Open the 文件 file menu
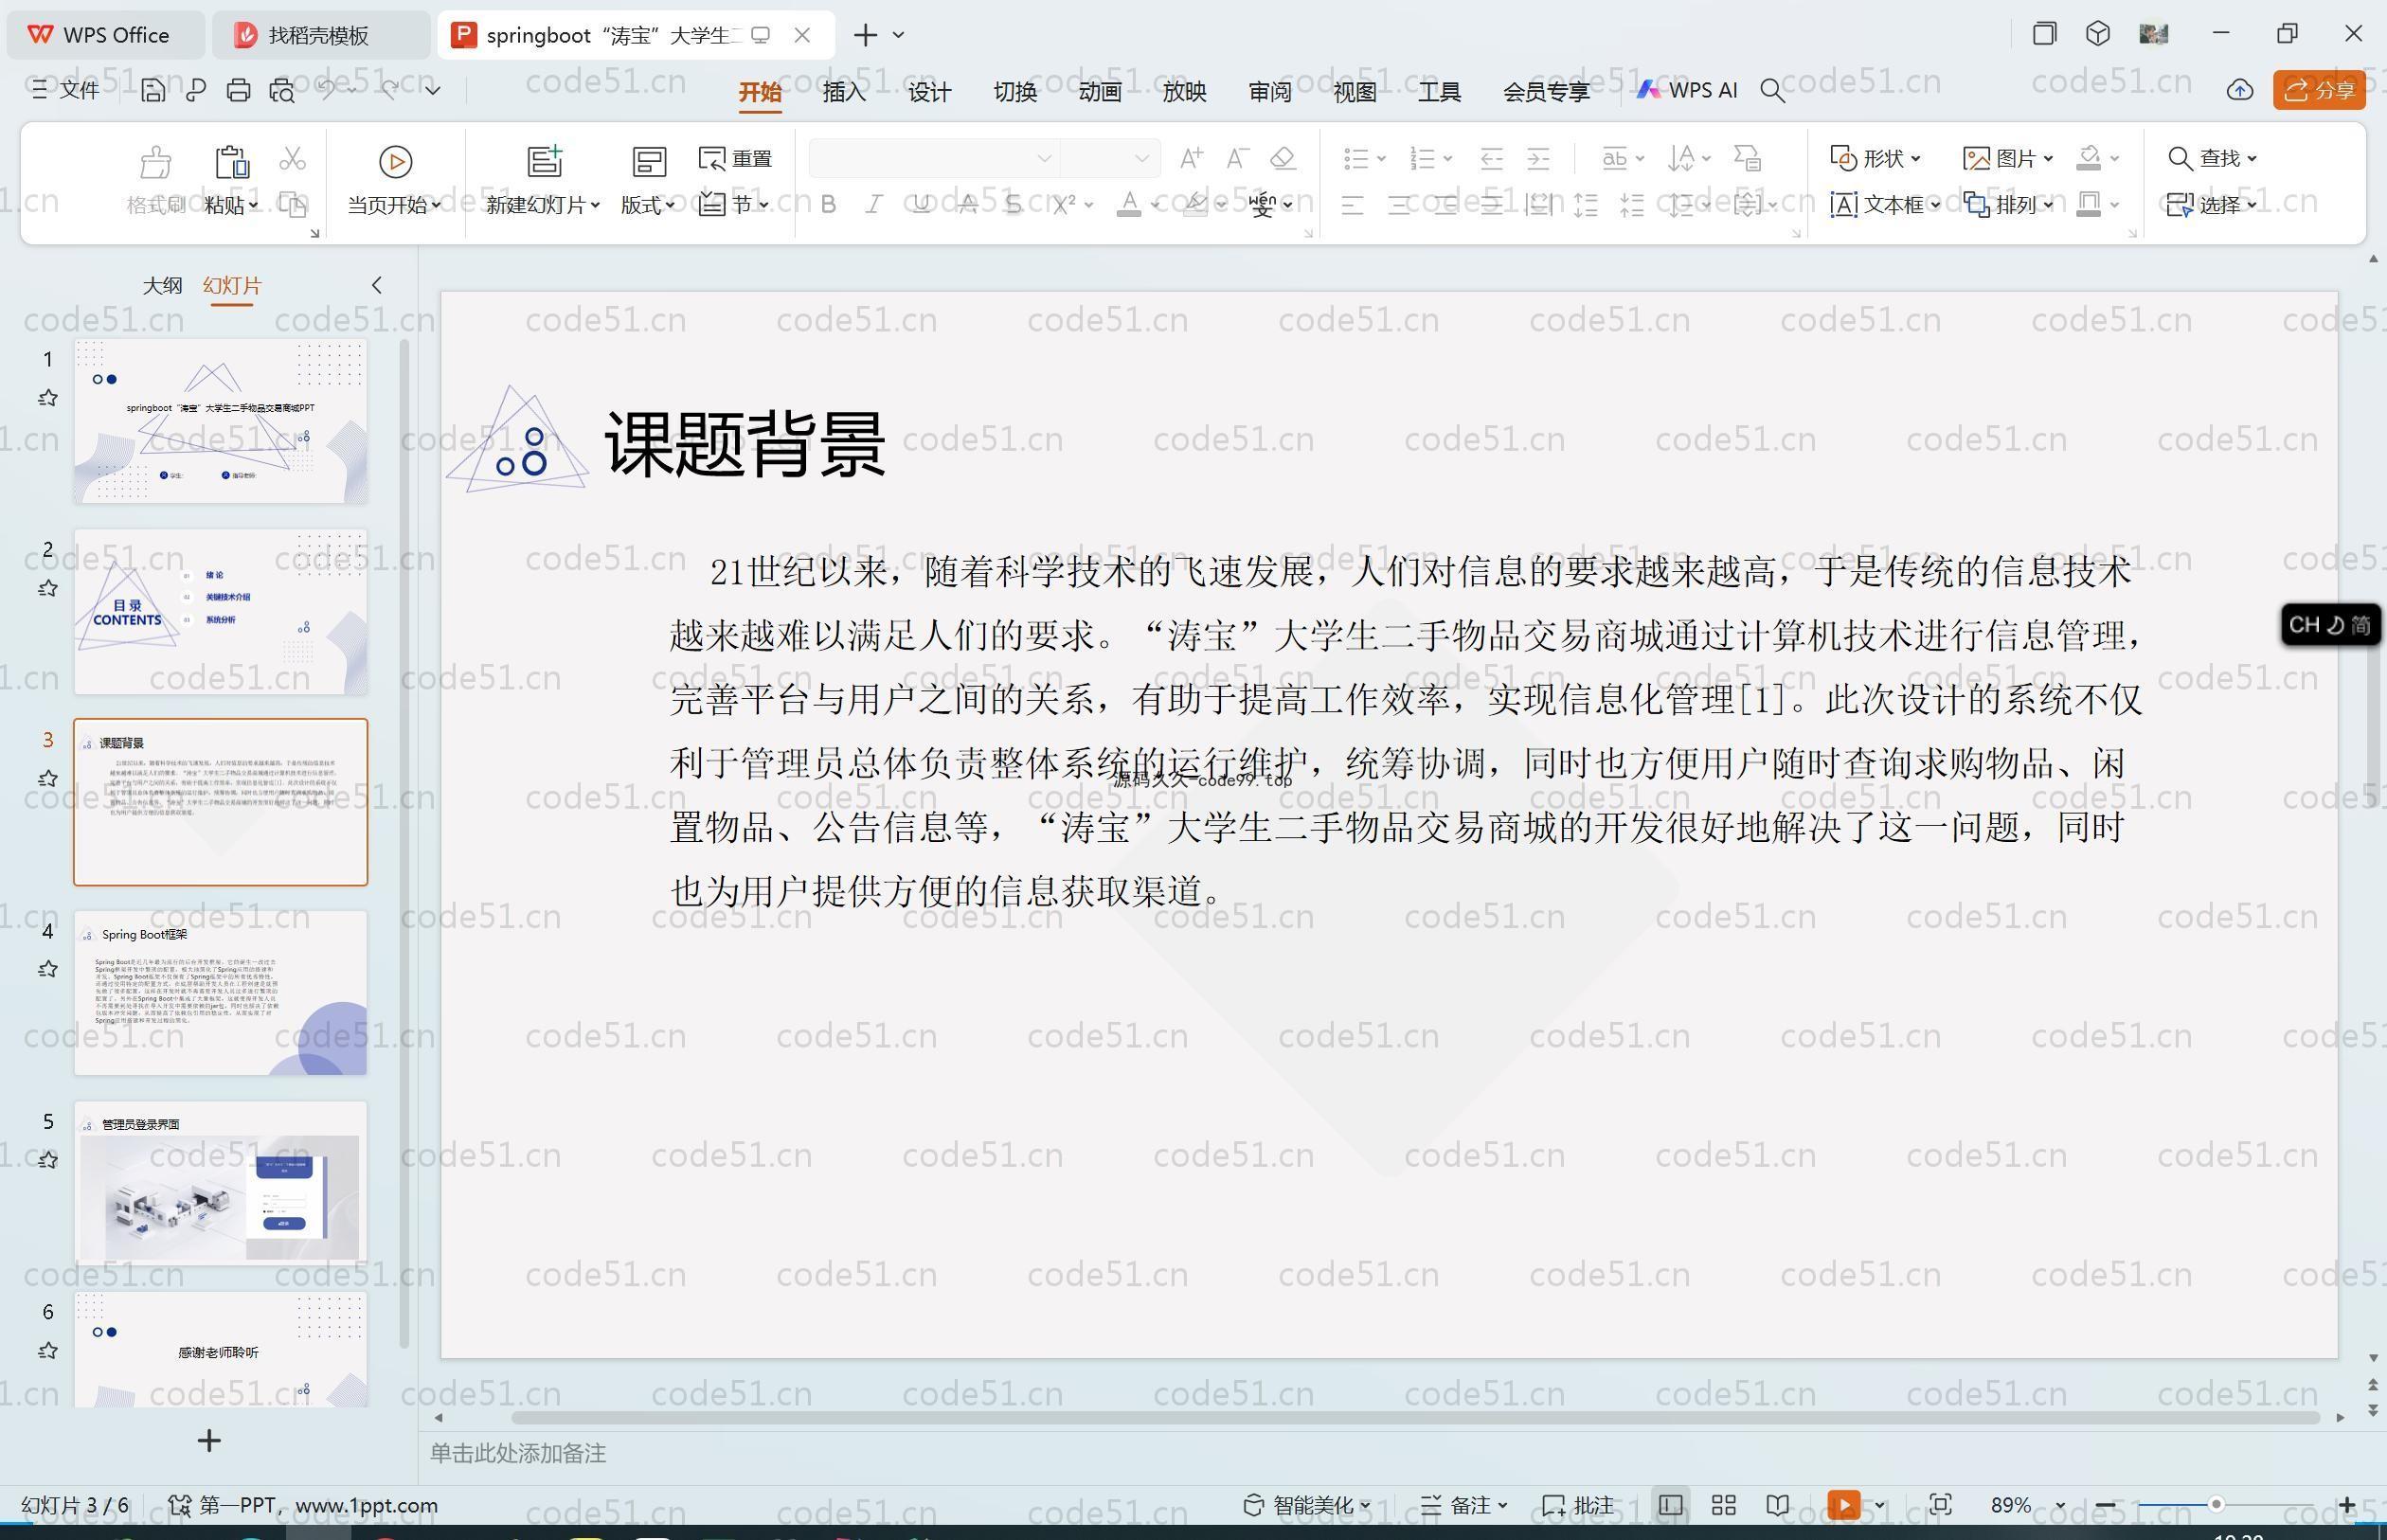This screenshot has height=1540, width=2387. click(x=65, y=90)
